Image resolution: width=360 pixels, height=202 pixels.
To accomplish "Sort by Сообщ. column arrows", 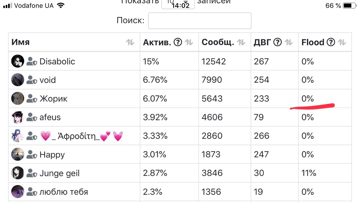I will tap(241, 42).
